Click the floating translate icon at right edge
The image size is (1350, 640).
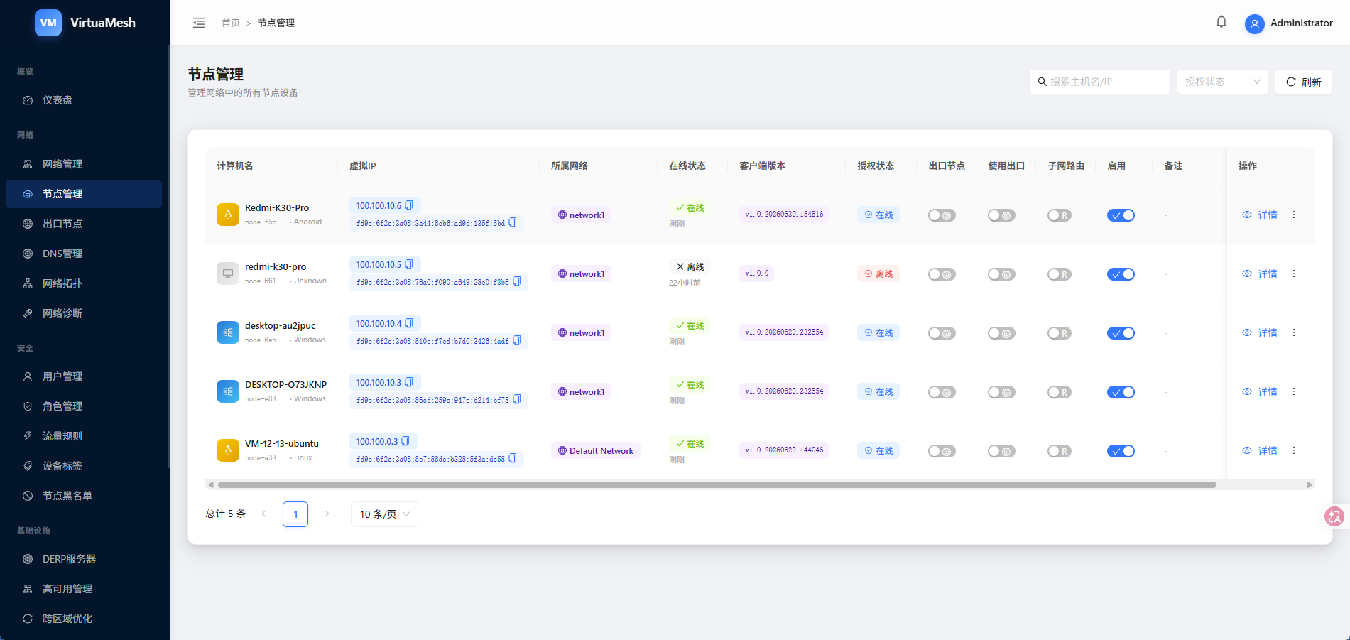[x=1334, y=516]
